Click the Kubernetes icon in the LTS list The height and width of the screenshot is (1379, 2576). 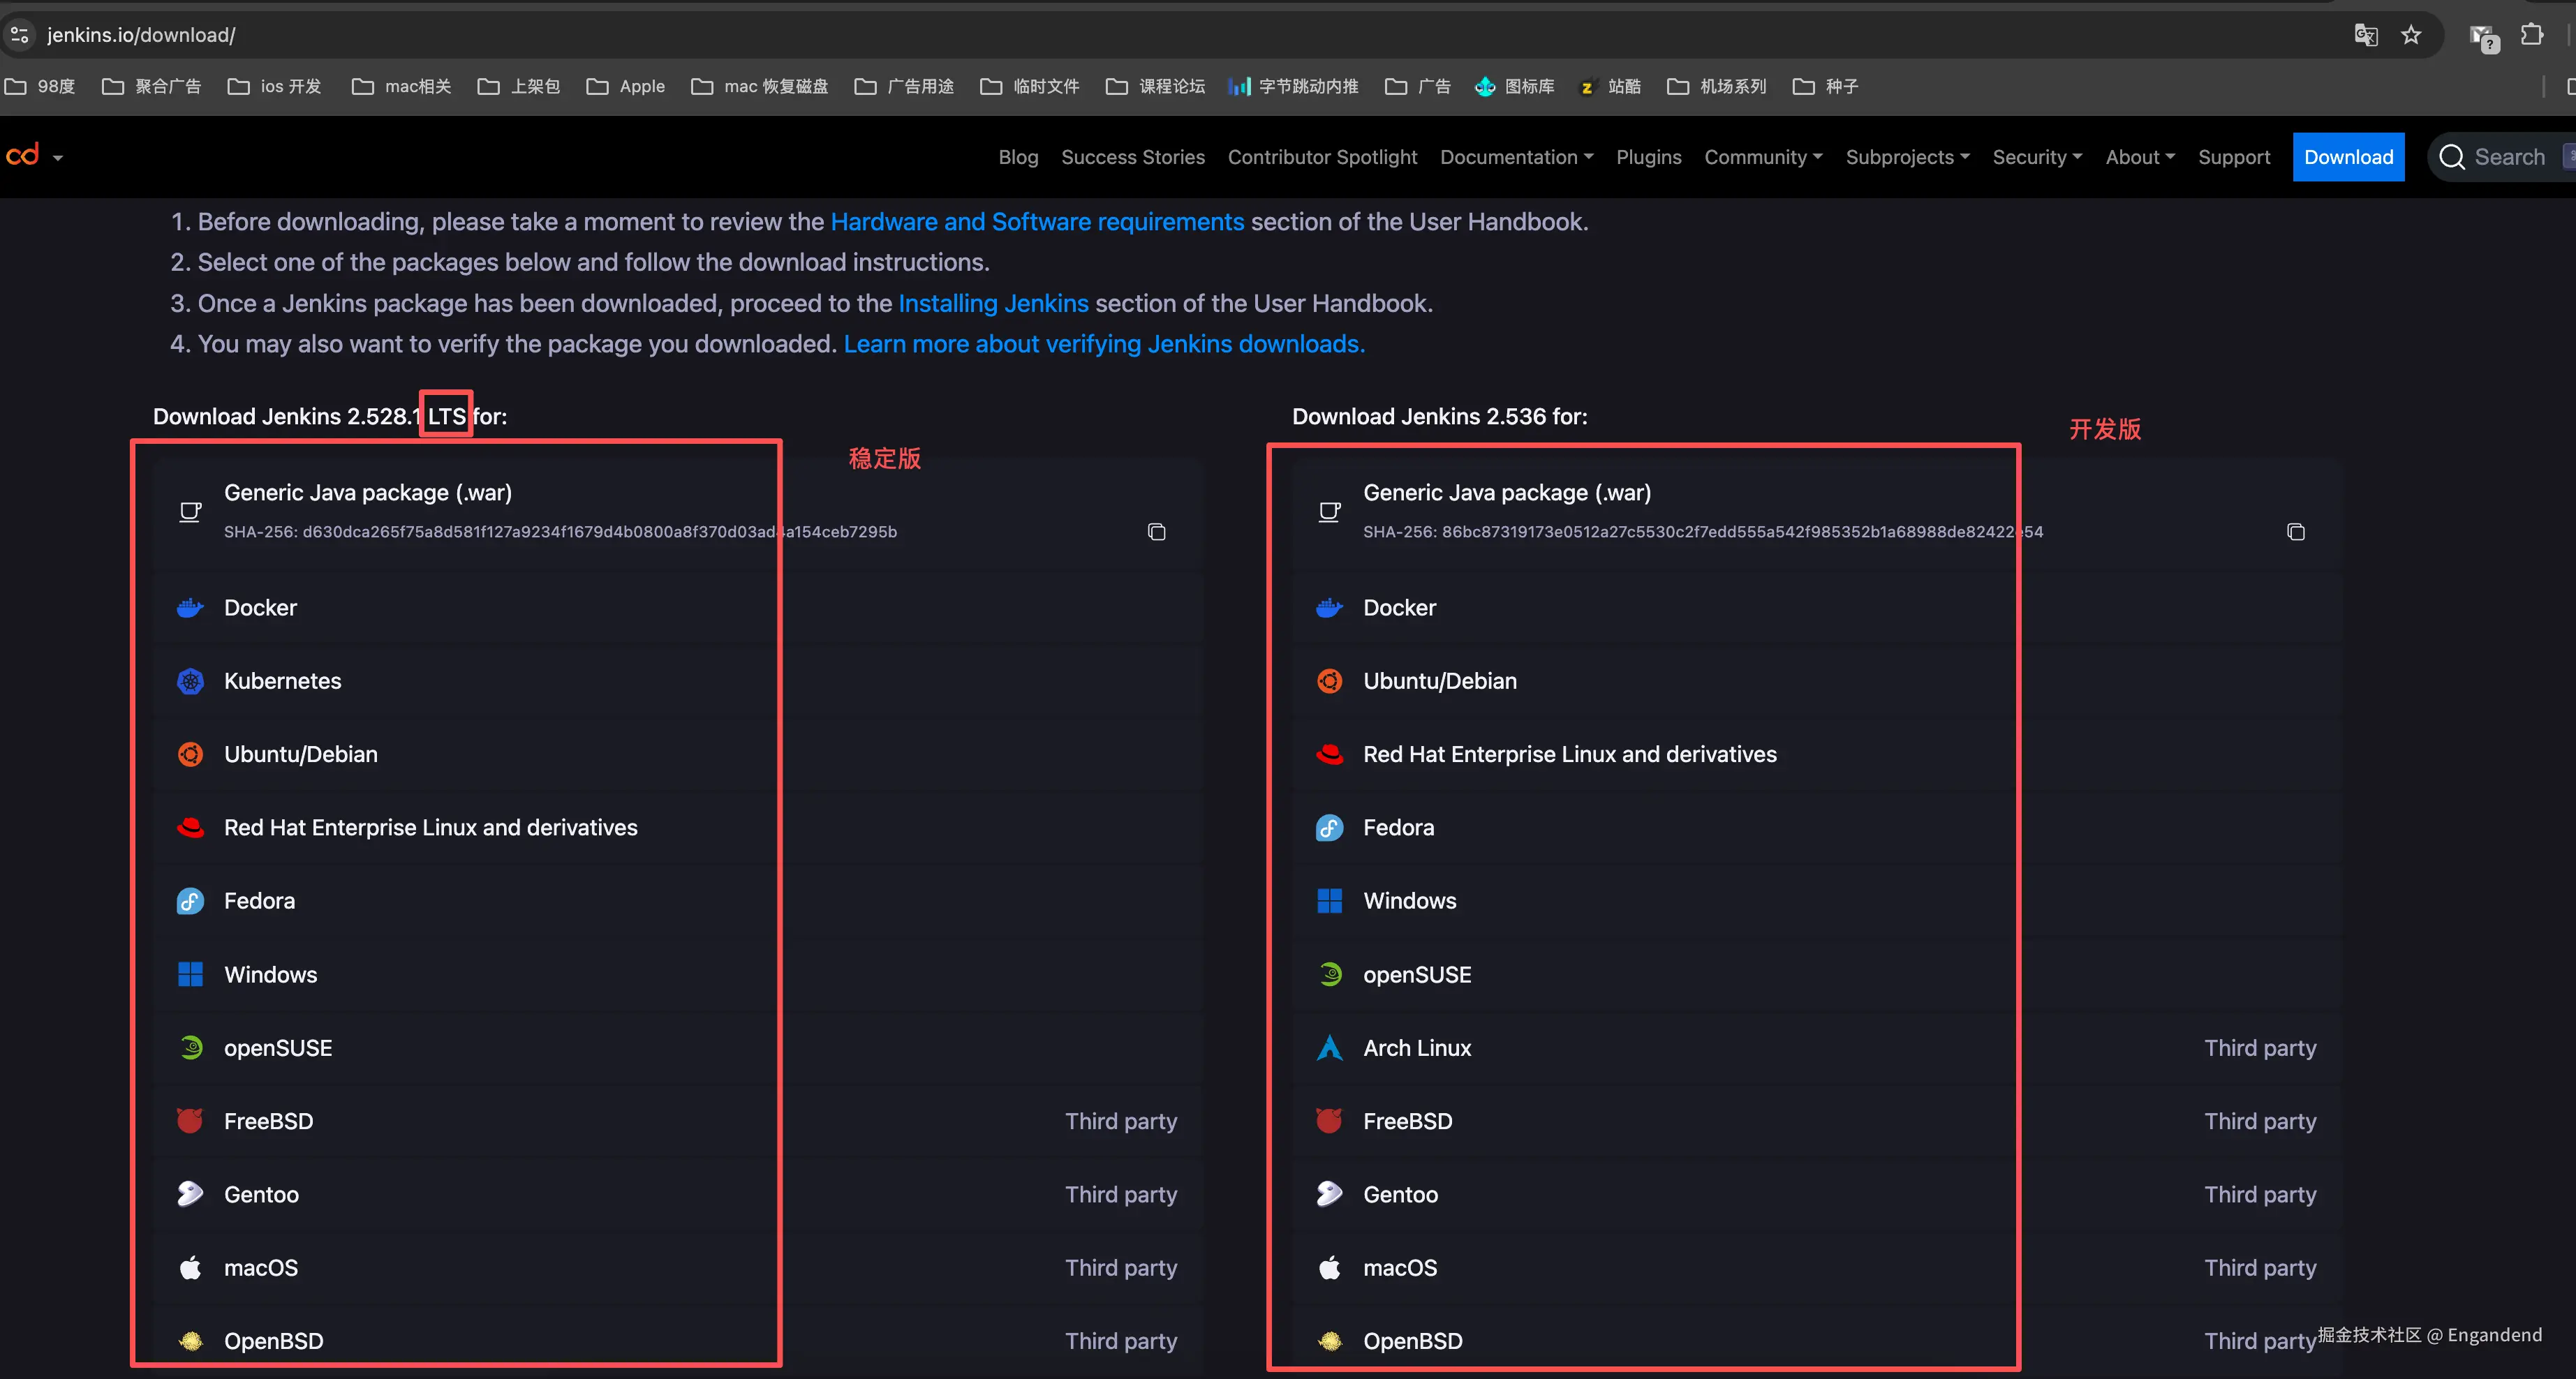tap(190, 681)
